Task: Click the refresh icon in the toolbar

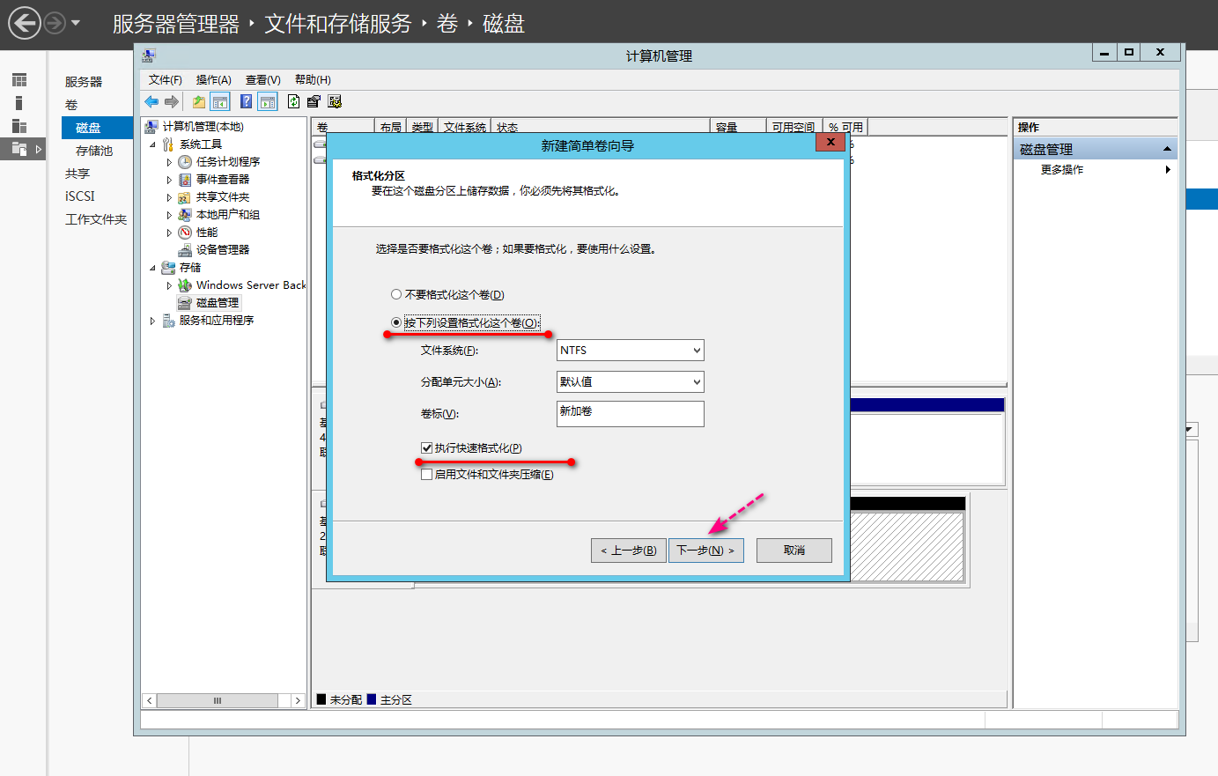Action: (x=294, y=102)
